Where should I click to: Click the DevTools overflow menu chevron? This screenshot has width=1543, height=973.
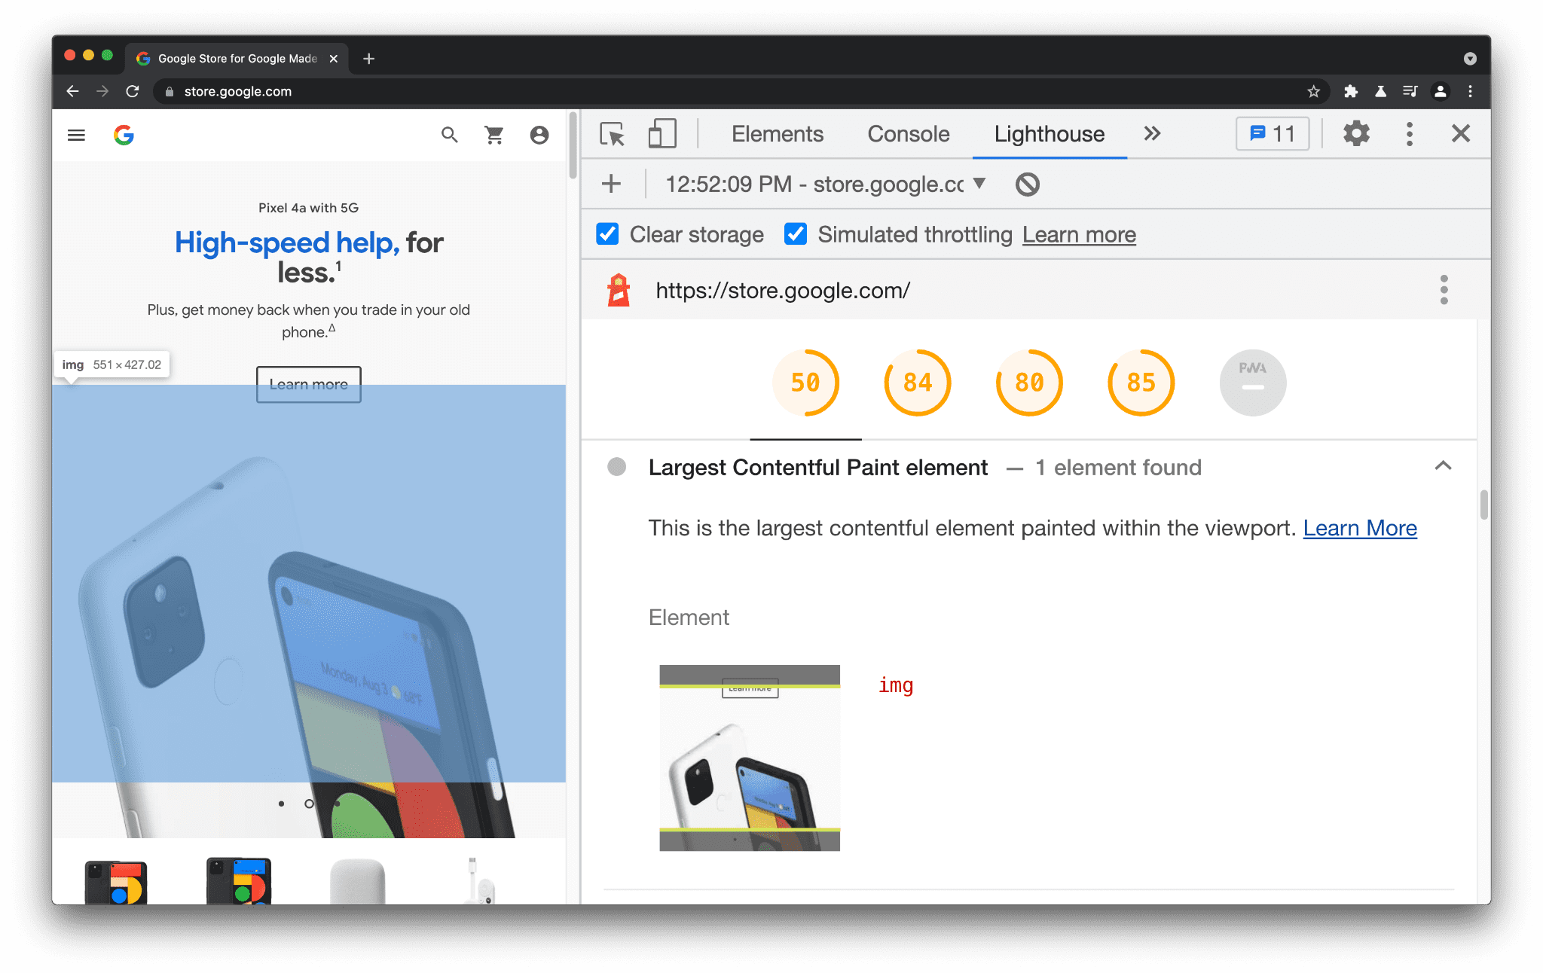pyautogui.click(x=1153, y=135)
